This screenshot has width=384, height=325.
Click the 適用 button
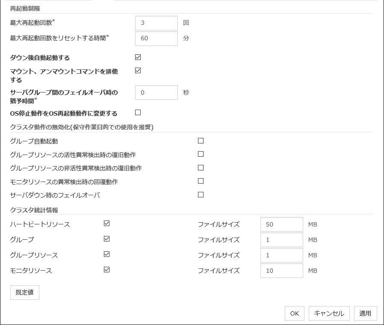click(x=365, y=313)
